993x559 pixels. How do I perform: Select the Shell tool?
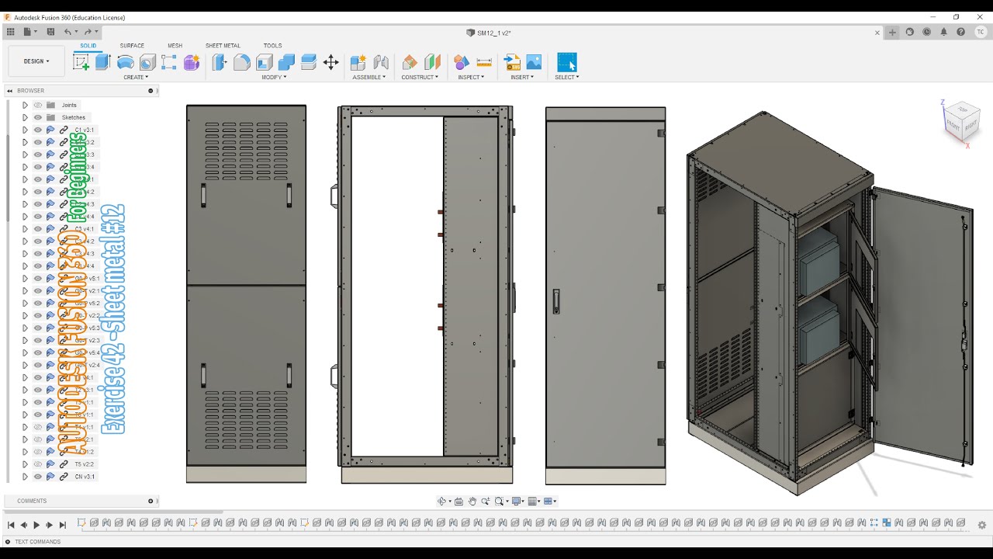(x=264, y=62)
